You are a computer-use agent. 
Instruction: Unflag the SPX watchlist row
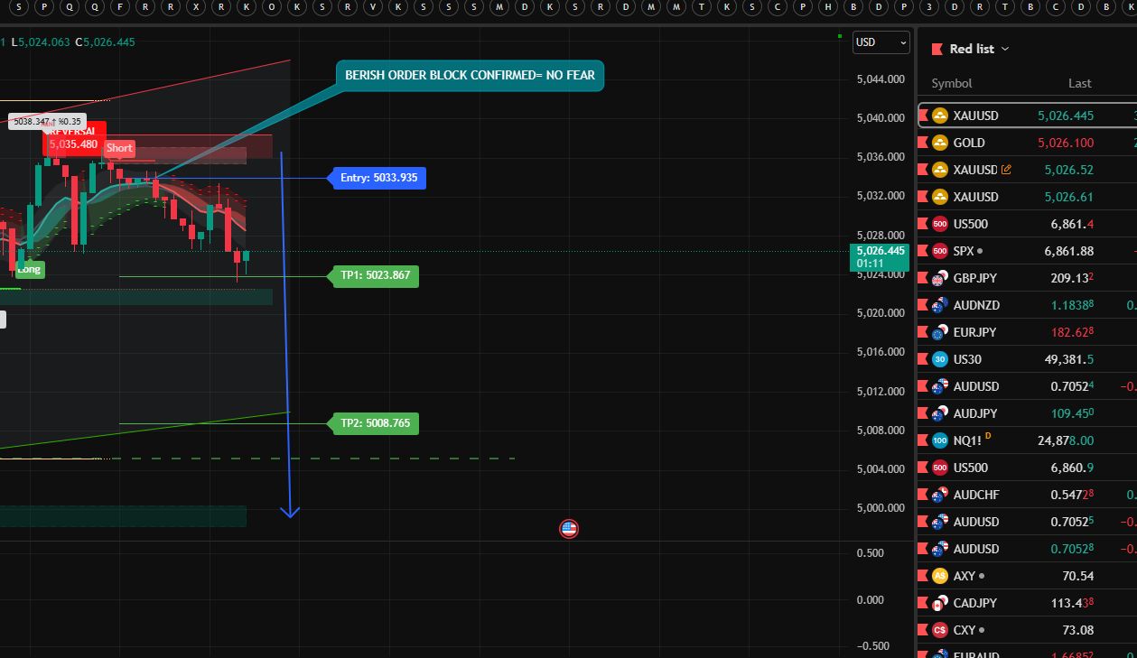tap(924, 251)
